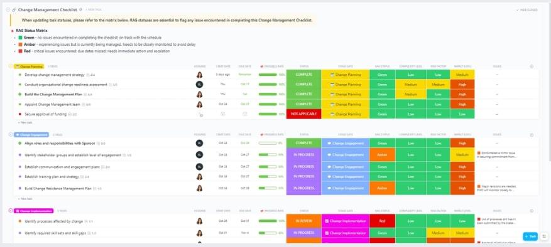Click orange status dot of Identify processes affected
Screen dimensions: 551x247
pos(20,221)
